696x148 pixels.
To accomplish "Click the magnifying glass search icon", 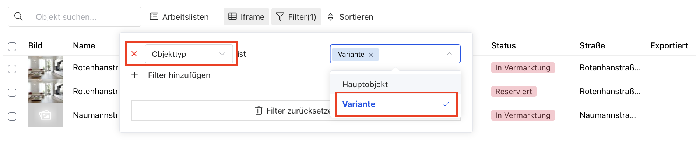I will click(x=18, y=16).
